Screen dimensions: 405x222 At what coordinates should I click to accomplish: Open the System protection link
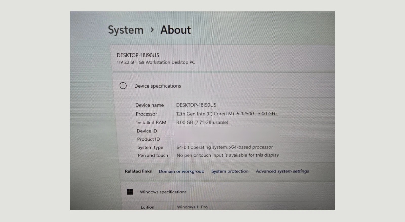pos(230,171)
